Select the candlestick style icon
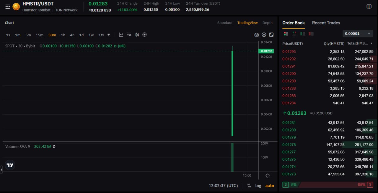This screenshot has height=193, width=378. click(x=137, y=35)
